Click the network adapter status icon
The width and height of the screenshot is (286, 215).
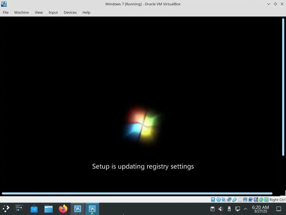(229, 199)
